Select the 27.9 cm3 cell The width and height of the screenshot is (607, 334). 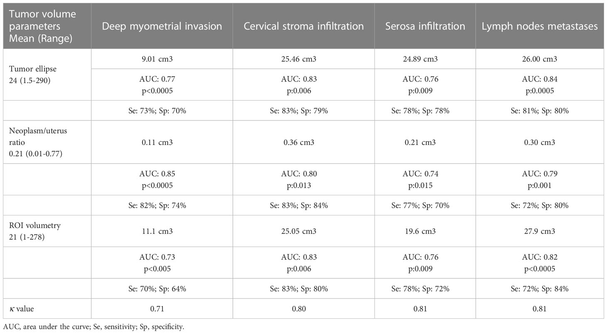pos(540,231)
